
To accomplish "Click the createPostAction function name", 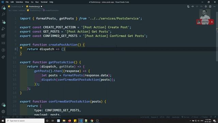I will [x=63, y=45].
